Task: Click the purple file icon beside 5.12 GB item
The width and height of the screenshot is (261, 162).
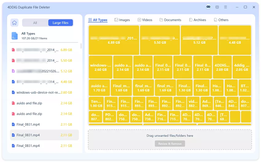Action: pyautogui.click(x=13, y=71)
